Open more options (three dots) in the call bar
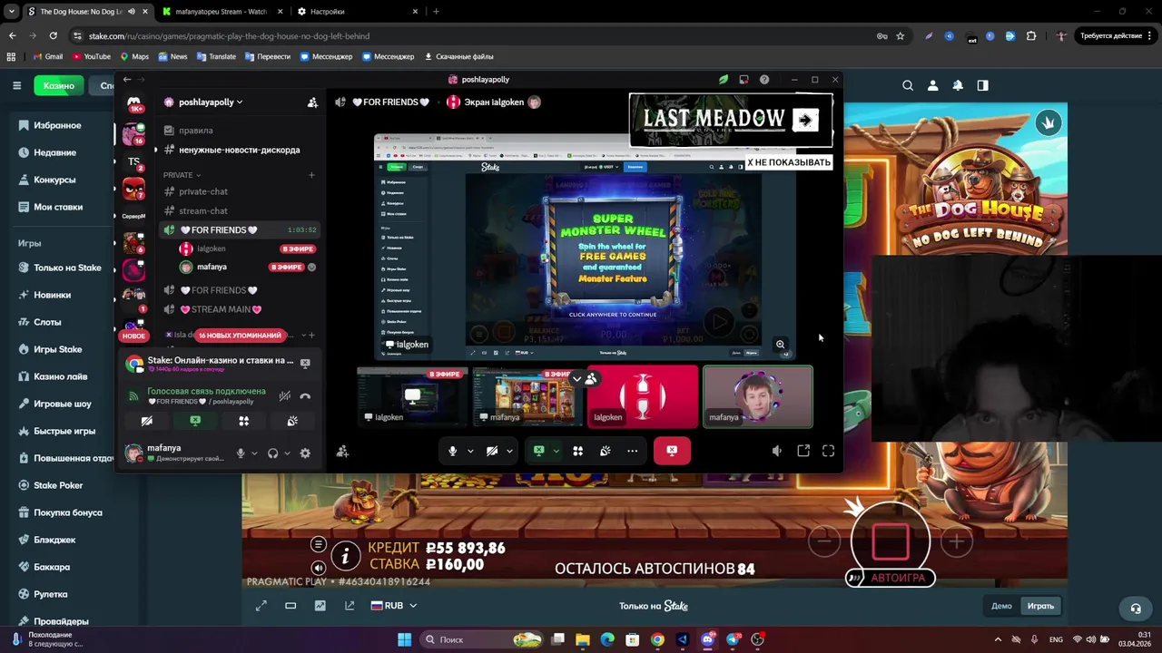1162x653 pixels. pyautogui.click(x=632, y=451)
